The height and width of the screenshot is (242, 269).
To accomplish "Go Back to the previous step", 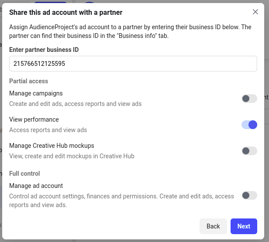I will [213, 226].
